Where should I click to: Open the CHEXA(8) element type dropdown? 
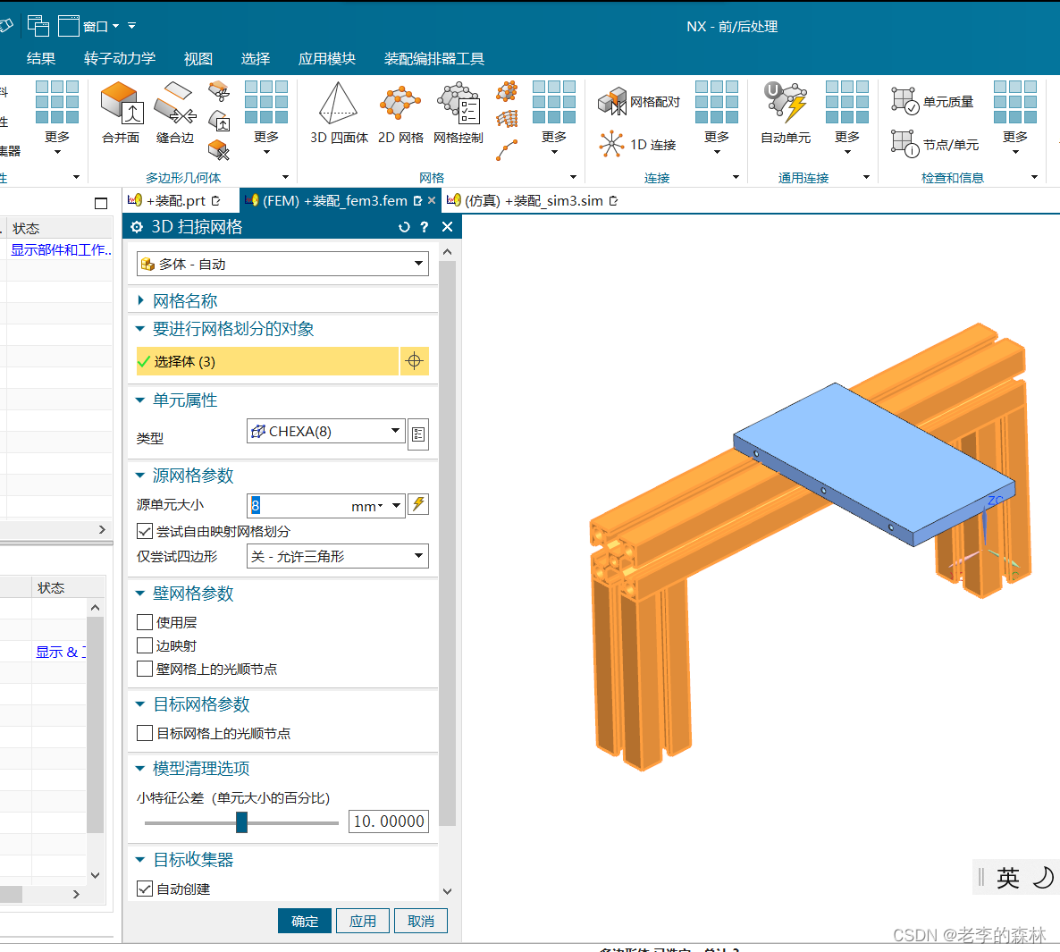(326, 432)
